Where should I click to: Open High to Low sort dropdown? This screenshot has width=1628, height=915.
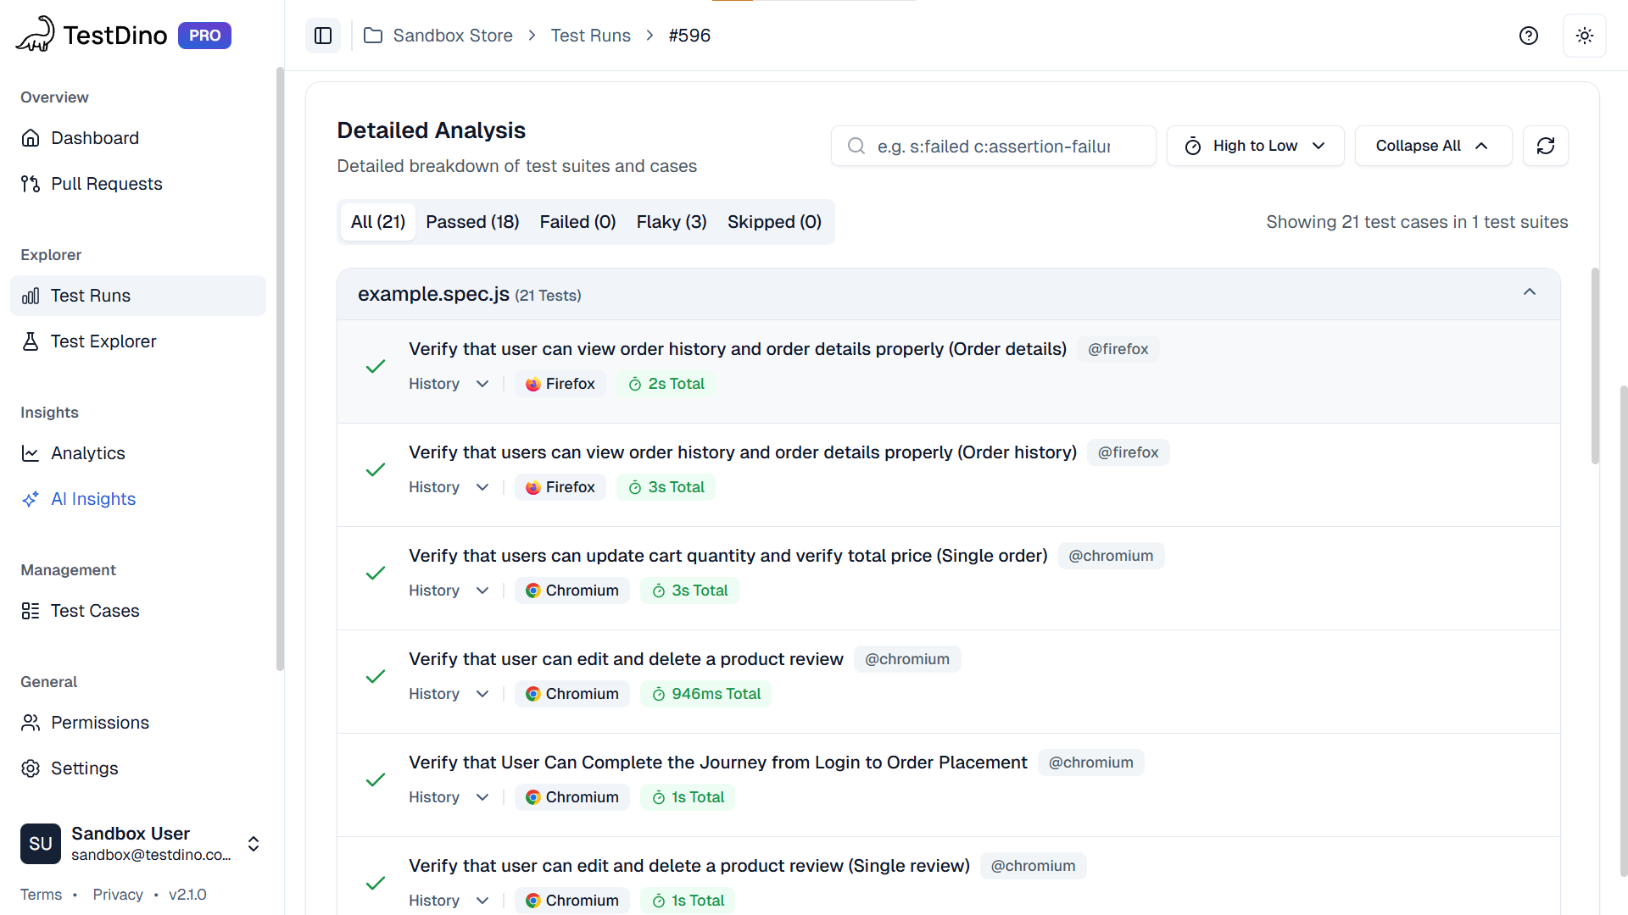[1255, 146]
